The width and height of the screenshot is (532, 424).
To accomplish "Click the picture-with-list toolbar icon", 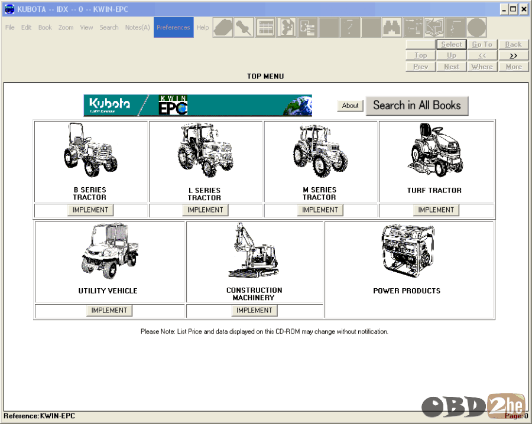I will [308, 27].
